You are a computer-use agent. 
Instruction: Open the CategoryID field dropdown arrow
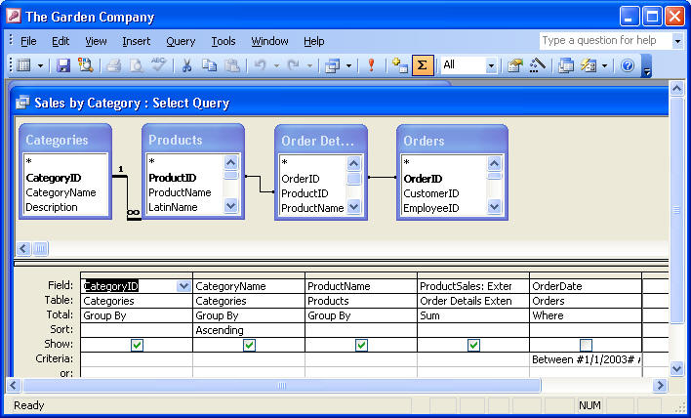[x=183, y=286]
